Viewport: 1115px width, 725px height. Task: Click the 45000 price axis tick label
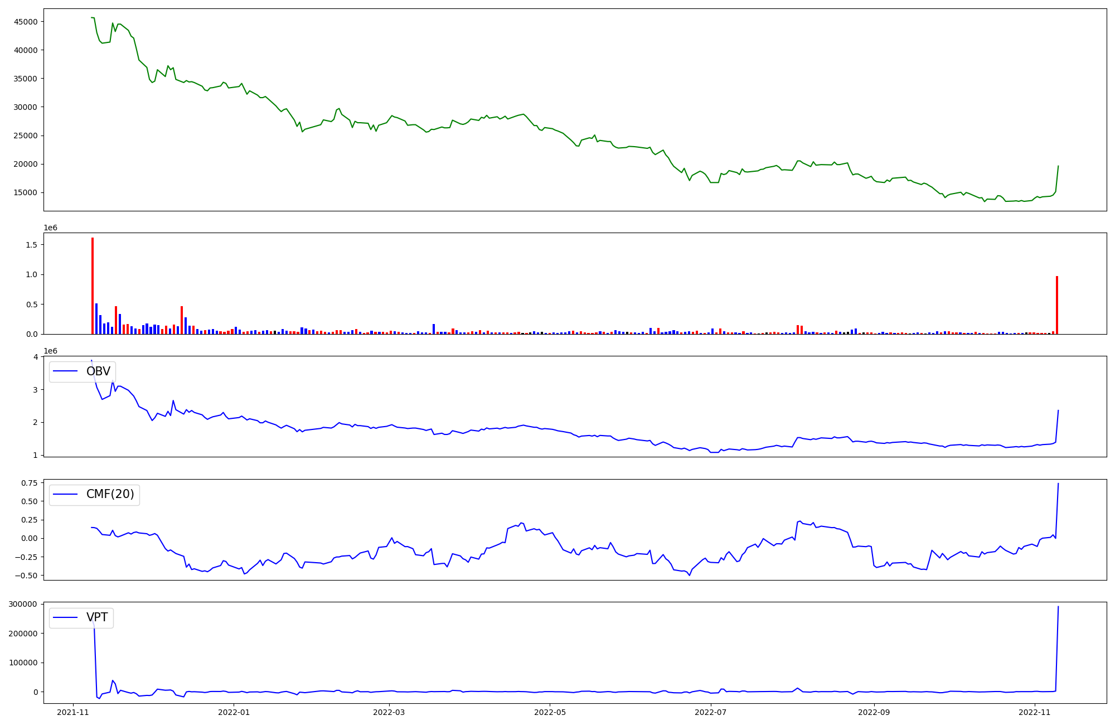[x=26, y=22]
